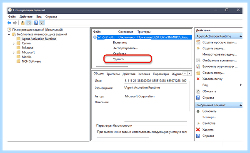The image size is (250, 153).
Task: Click the clock icon of task S-1-5-21-38
Action: [x=95, y=37]
